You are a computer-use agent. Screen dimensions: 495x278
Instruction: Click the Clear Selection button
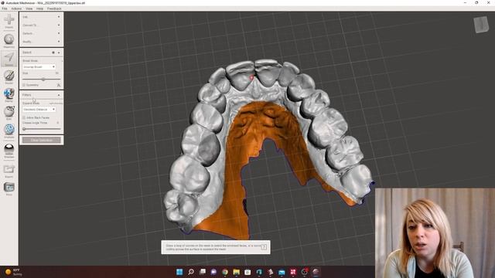41,140
